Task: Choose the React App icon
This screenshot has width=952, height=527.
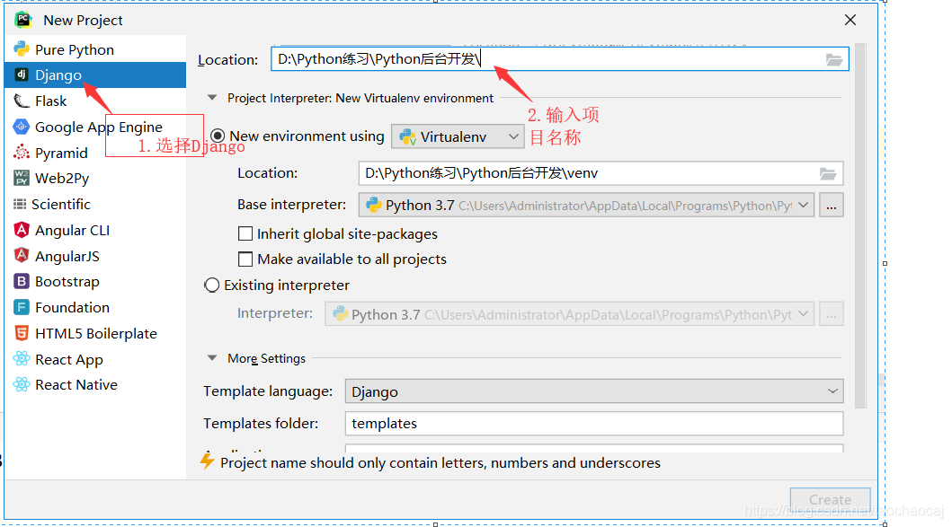Action: (22, 359)
